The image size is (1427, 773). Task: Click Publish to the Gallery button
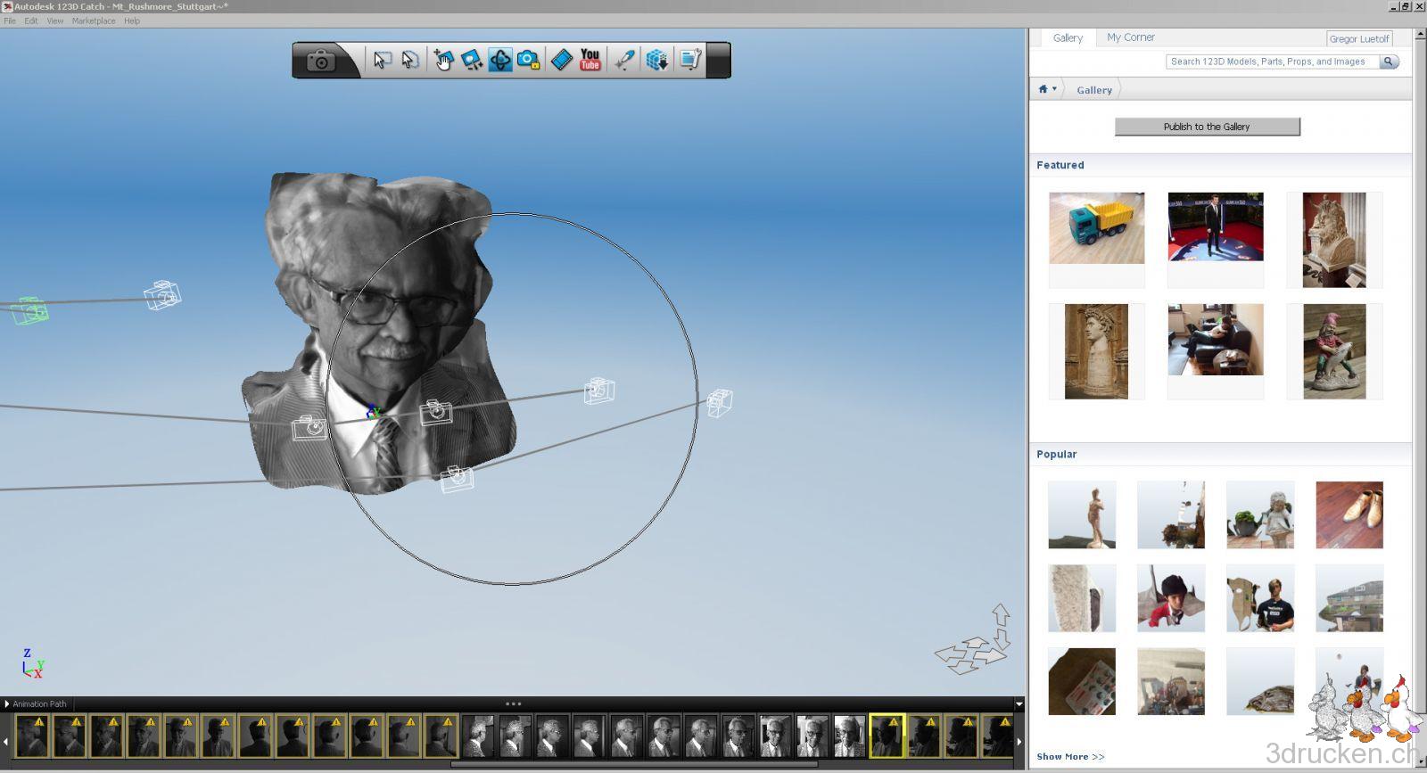pyautogui.click(x=1207, y=127)
